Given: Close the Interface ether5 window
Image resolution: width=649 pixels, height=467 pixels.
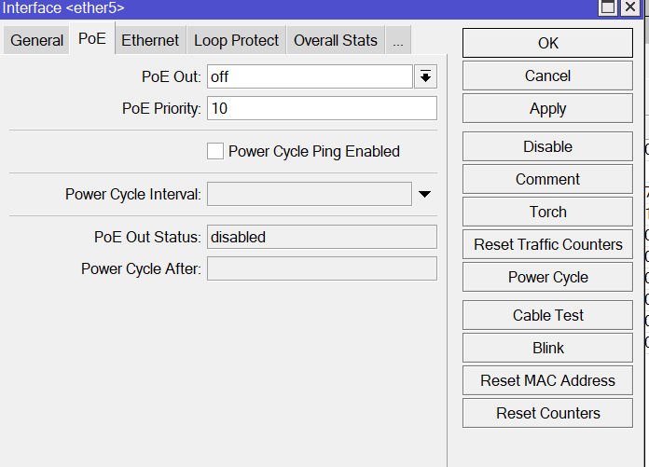Looking at the screenshot, I should tap(630, 7).
